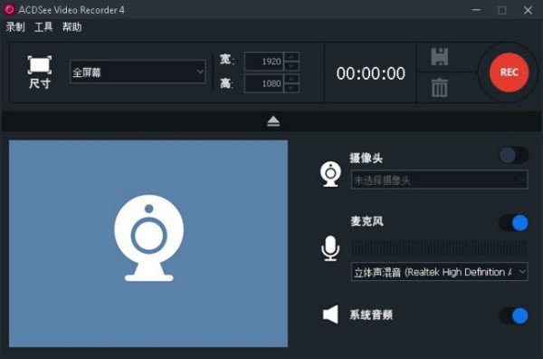Viewport: 543px width, 359px height.
Task: Open the 全屏幕 size dropdown
Action: [x=138, y=72]
